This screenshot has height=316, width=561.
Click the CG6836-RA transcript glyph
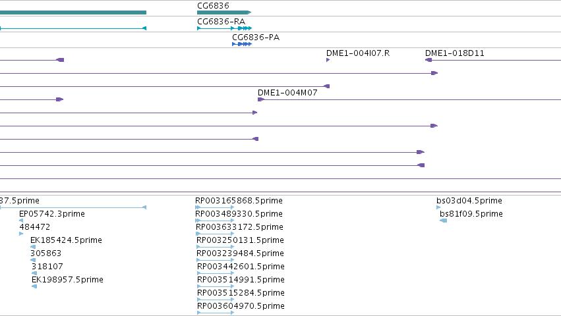[x=224, y=28]
